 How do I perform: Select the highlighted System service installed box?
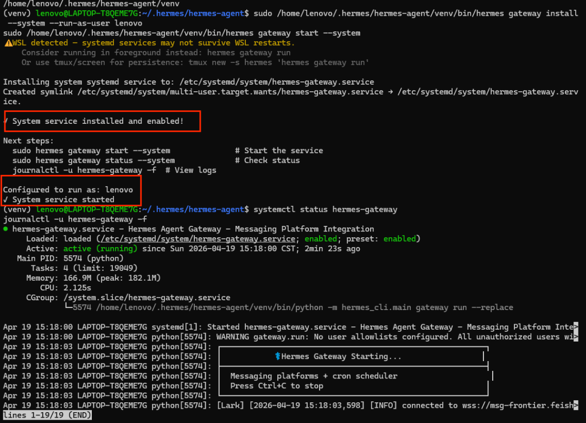[102, 121]
